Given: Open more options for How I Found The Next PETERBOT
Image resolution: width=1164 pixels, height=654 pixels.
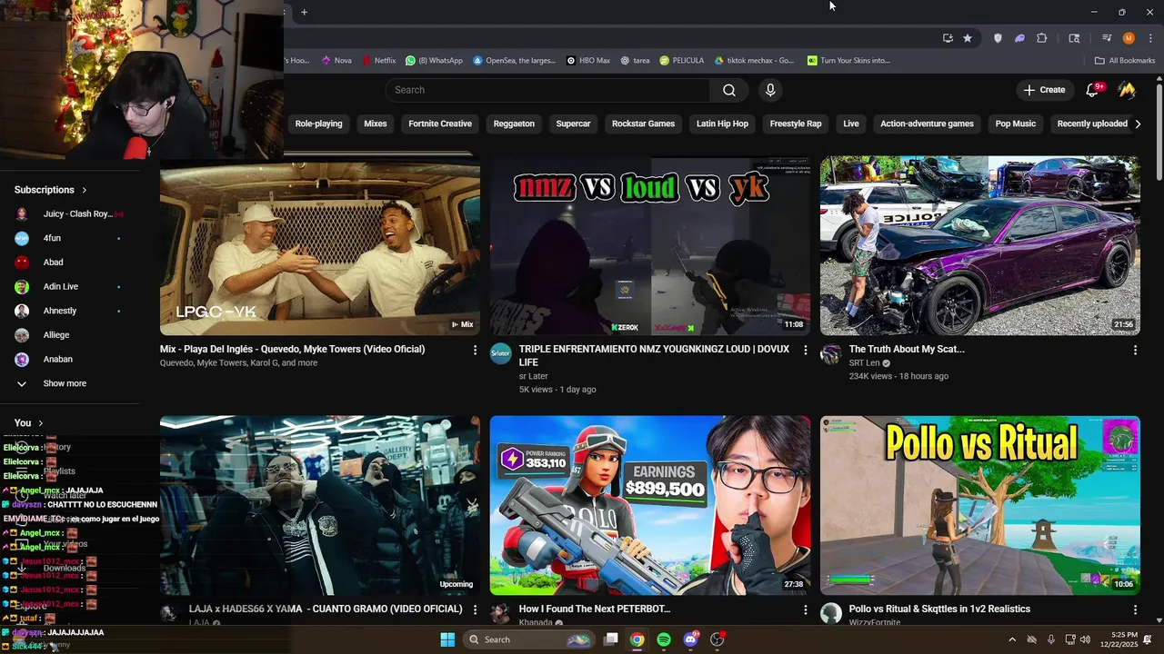Looking at the screenshot, I should (805, 609).
